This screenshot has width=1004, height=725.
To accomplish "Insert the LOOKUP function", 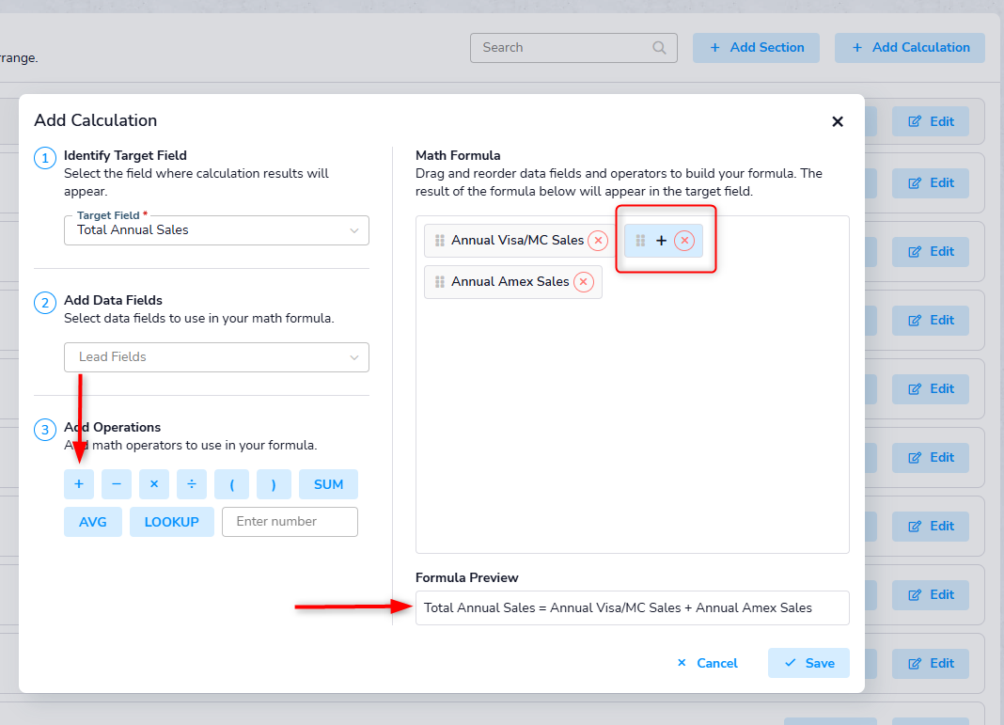I will point(171,522).
